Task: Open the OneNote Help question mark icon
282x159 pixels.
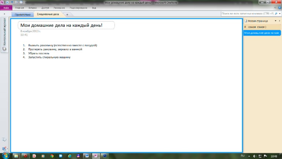Action: click(280, 7)
